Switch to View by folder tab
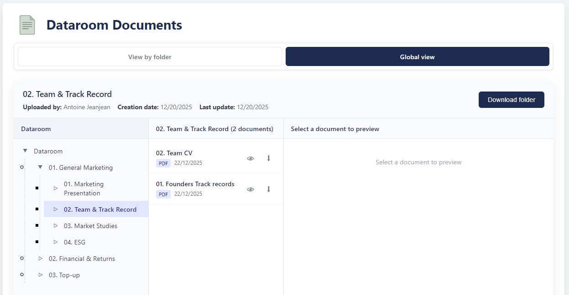The image size is (569, 295). [x=150, y=57]
